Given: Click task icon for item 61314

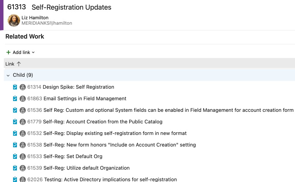Looking at the screenshot, I should tap(15, 87).
